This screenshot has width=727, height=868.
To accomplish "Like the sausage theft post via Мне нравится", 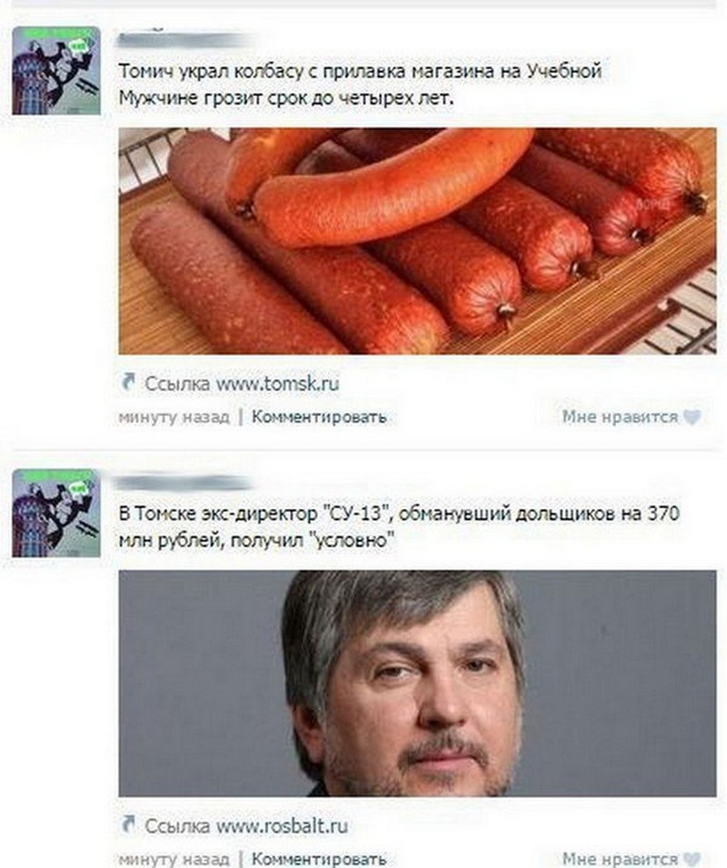I will tap(620, 416).
